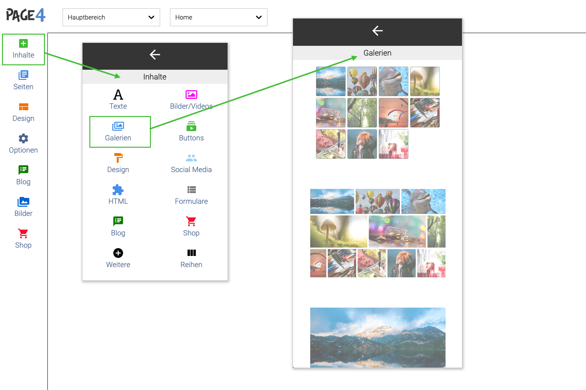The height and width of the screenshot is (390, 586).
Task: Choose Texte in the Inhalte panel
Action: tap(118, 100)
